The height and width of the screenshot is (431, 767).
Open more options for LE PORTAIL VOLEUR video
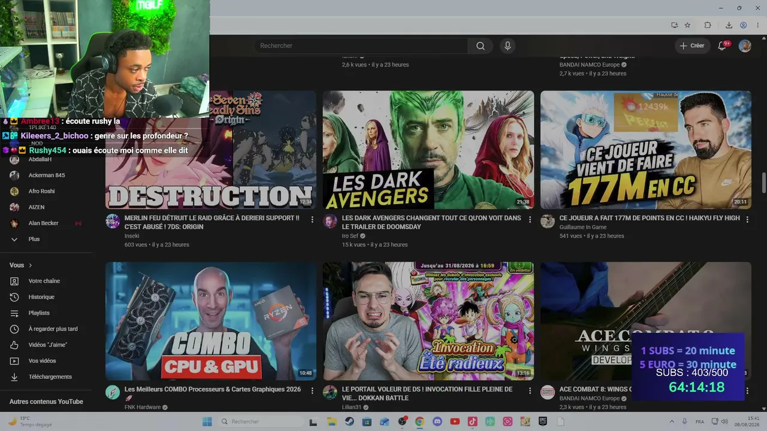tap(530, 391)
